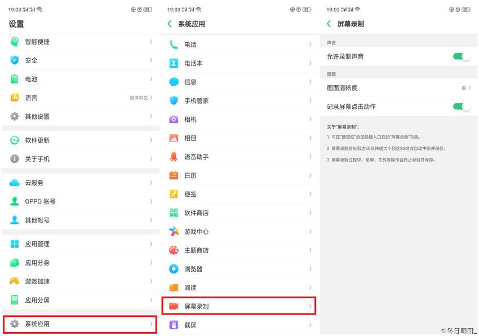The height and width of the screenshot is (336, 479).
Task: Click the 屏幕录制 screen recording icon
Action: coord(175,306)
